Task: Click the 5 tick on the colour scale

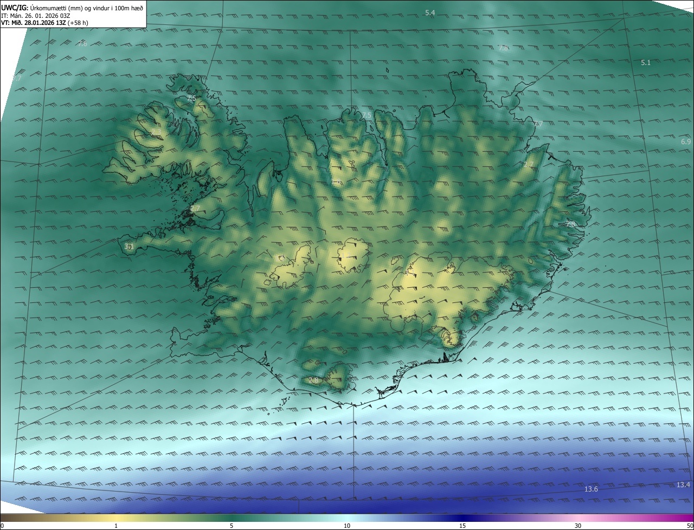Action: click(x=232, y=526)
